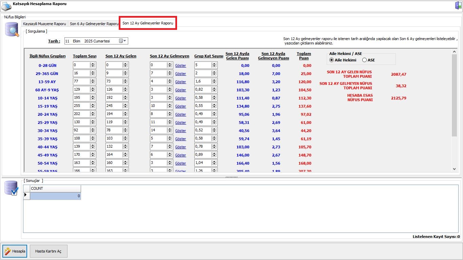The height and width of the screenshot is (260, 463).
Task: Open the Son 6 Ay Gelmeyenler Raporu tab
Action: (94, 24)
